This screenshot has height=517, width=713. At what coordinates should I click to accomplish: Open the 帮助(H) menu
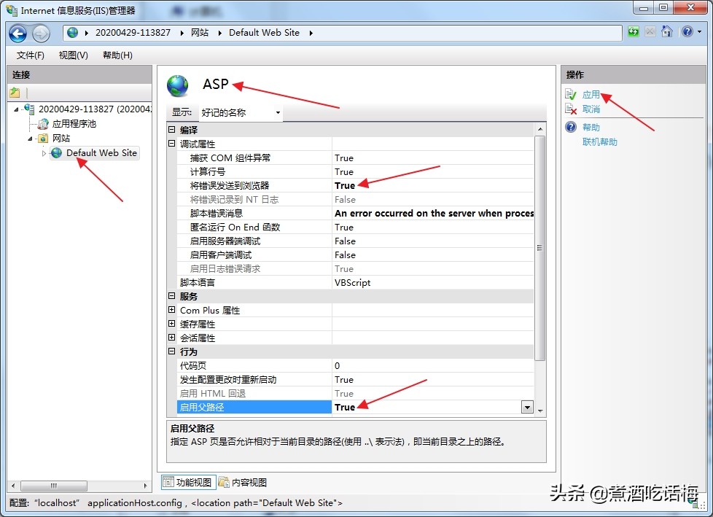pos(117,55)
